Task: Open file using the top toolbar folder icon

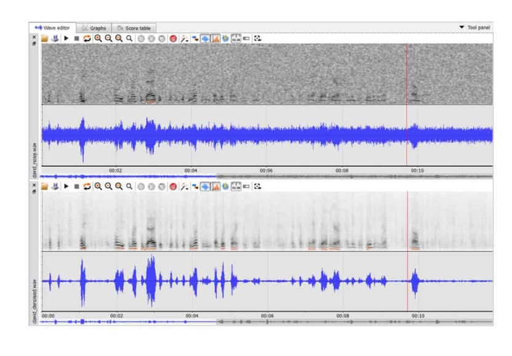Action: point(45,38)
